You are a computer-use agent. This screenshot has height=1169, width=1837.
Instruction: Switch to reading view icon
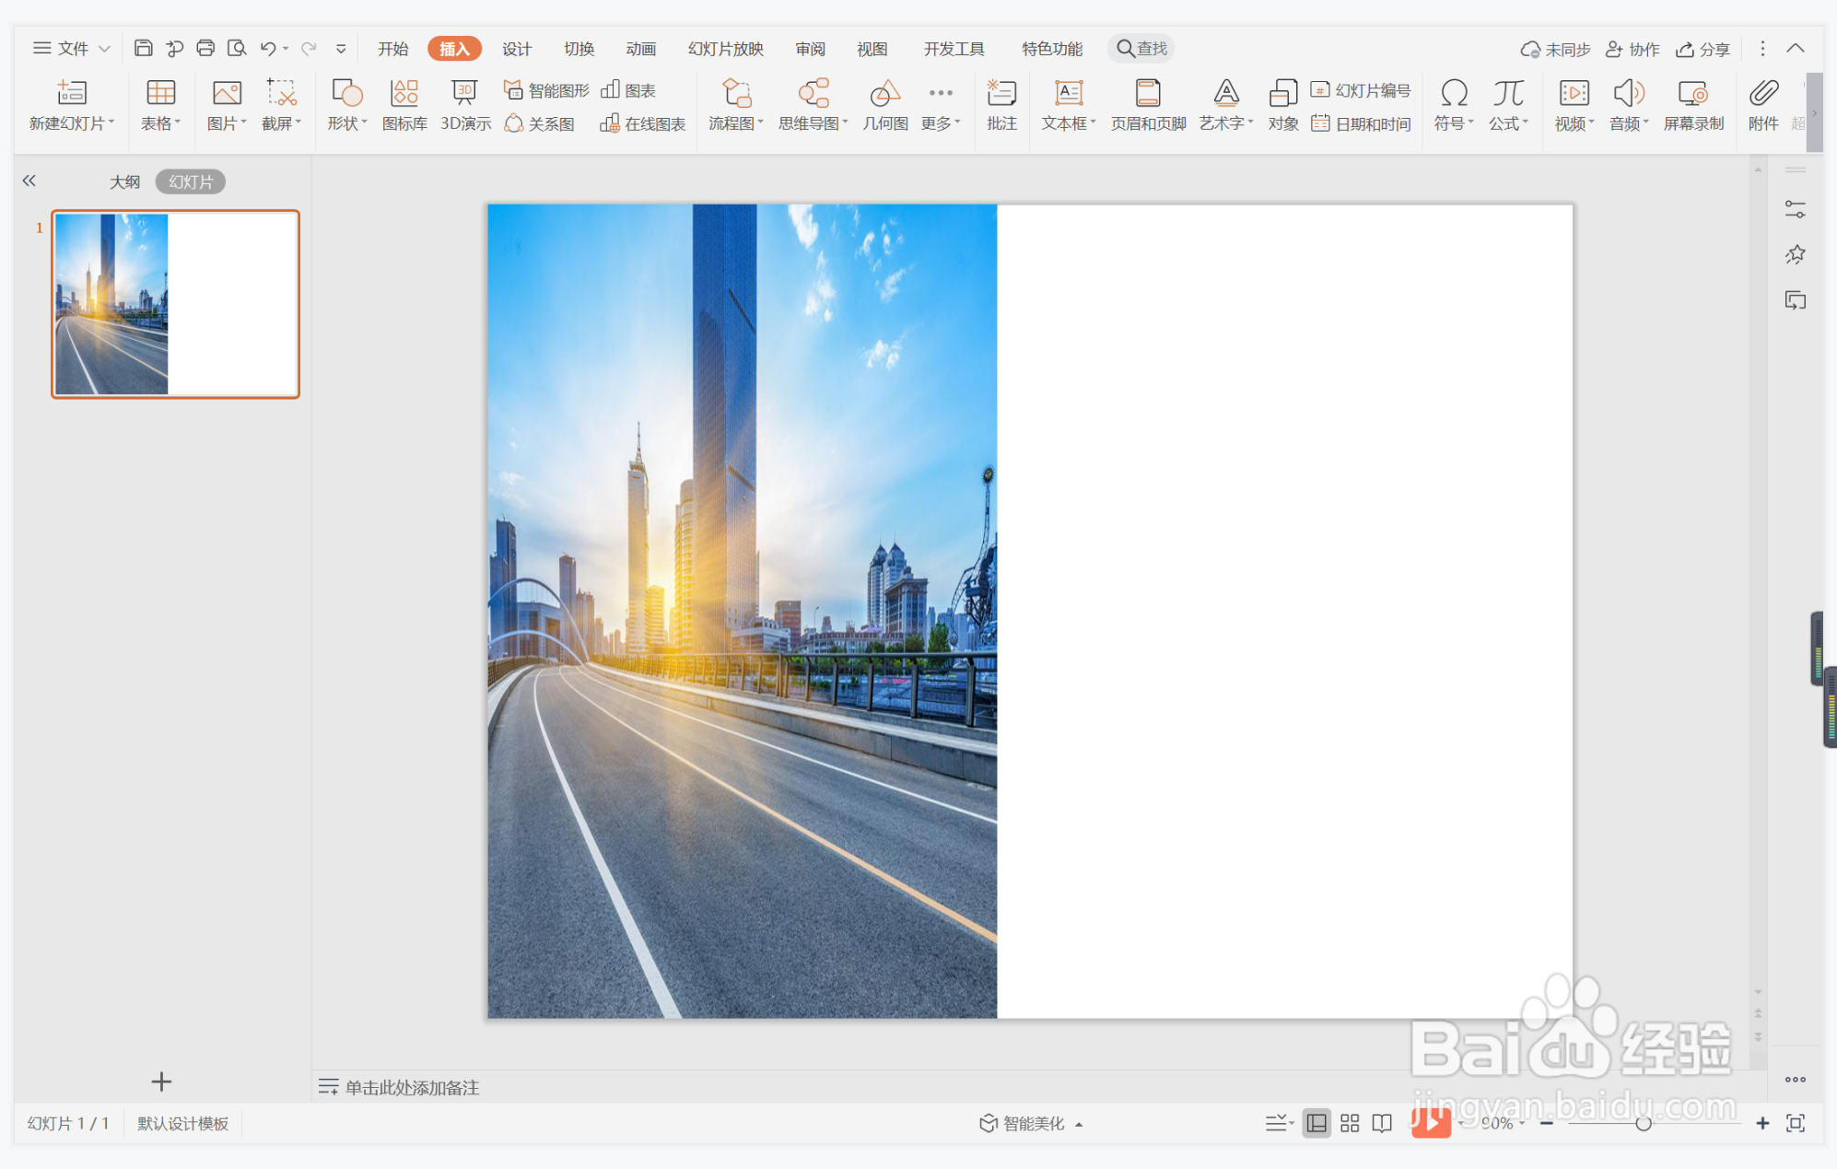pos(1382,1123)
